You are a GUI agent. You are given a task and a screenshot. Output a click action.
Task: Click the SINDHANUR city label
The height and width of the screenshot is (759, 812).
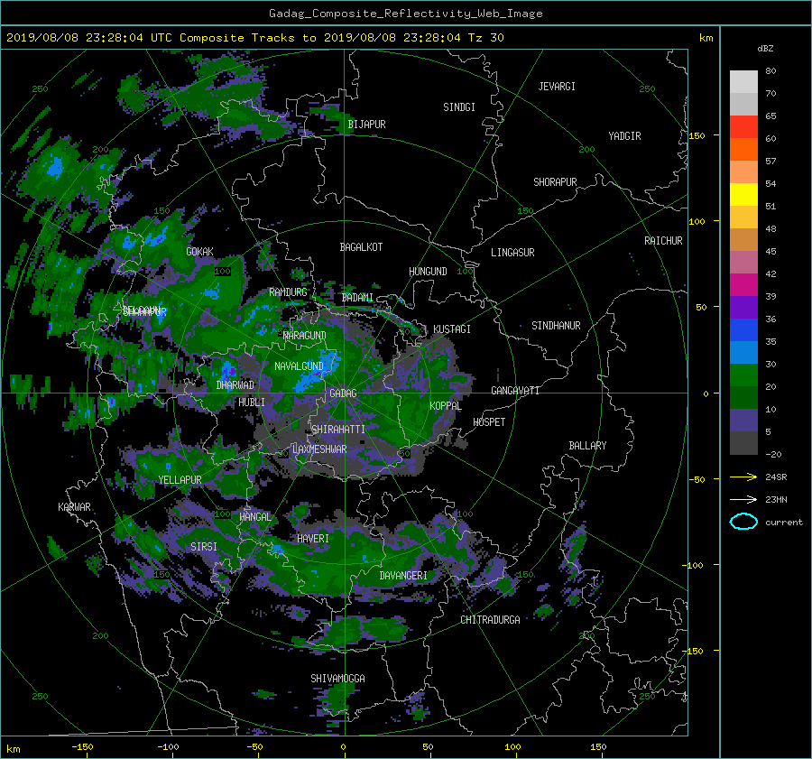click(556, 326)
